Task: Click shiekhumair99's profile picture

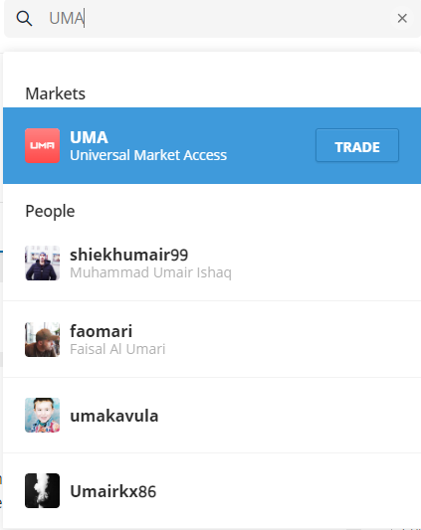Action: (x=43, y=263)
